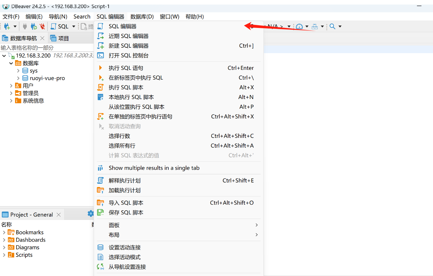Click the stacked boxes icon in toolbar
The image size is (433, 276).
coord(315,26)
